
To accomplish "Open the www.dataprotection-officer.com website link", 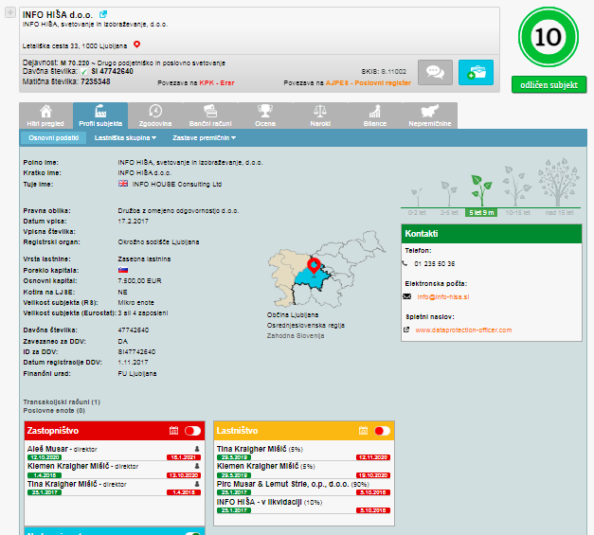I will (462, 330).
